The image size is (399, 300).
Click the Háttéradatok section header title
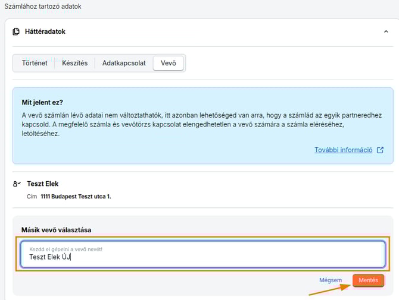[x=45, y=31]
